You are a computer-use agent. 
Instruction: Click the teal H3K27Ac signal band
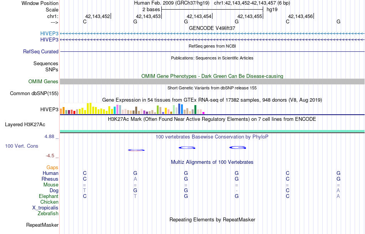(x=212, y=131)
